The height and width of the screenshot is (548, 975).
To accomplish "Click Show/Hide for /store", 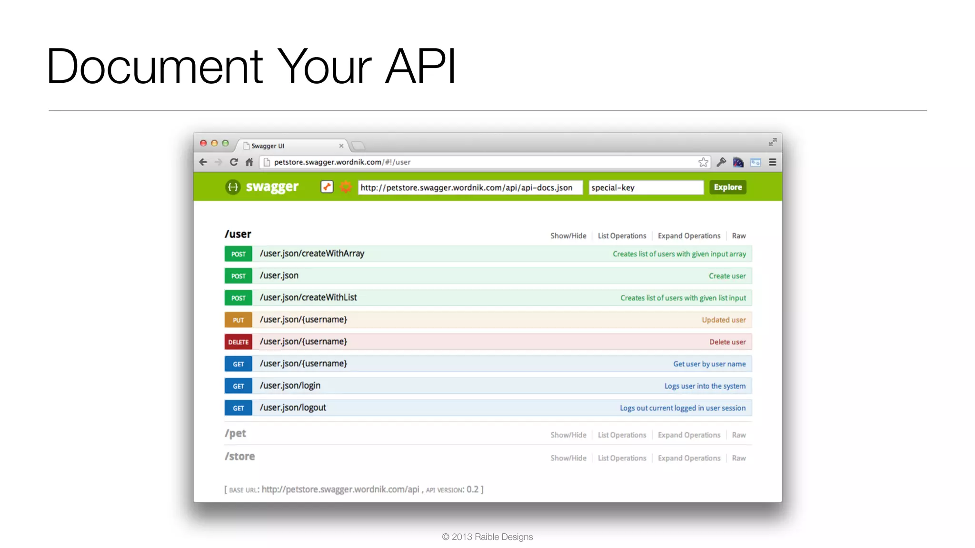I will (568, 458).
